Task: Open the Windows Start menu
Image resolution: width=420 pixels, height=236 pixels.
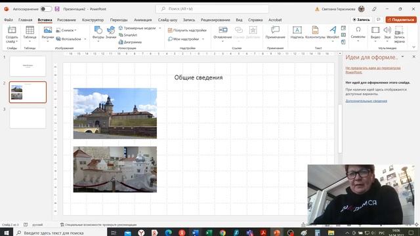Action: (6, 233)
